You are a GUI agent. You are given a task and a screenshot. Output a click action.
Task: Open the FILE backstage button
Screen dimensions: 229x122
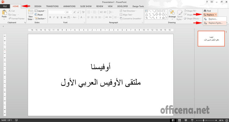click(x=5, y=6)
